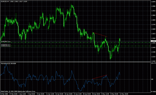Click the "Momentum(14) 100.8180" indicator label
The image size is (156, 95).
pyautogui.click(x=9, y=64)
